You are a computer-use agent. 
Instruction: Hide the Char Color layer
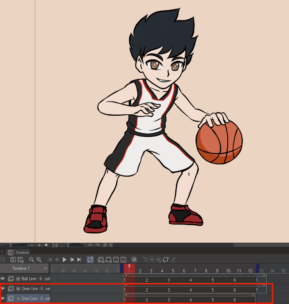[3, 298]
